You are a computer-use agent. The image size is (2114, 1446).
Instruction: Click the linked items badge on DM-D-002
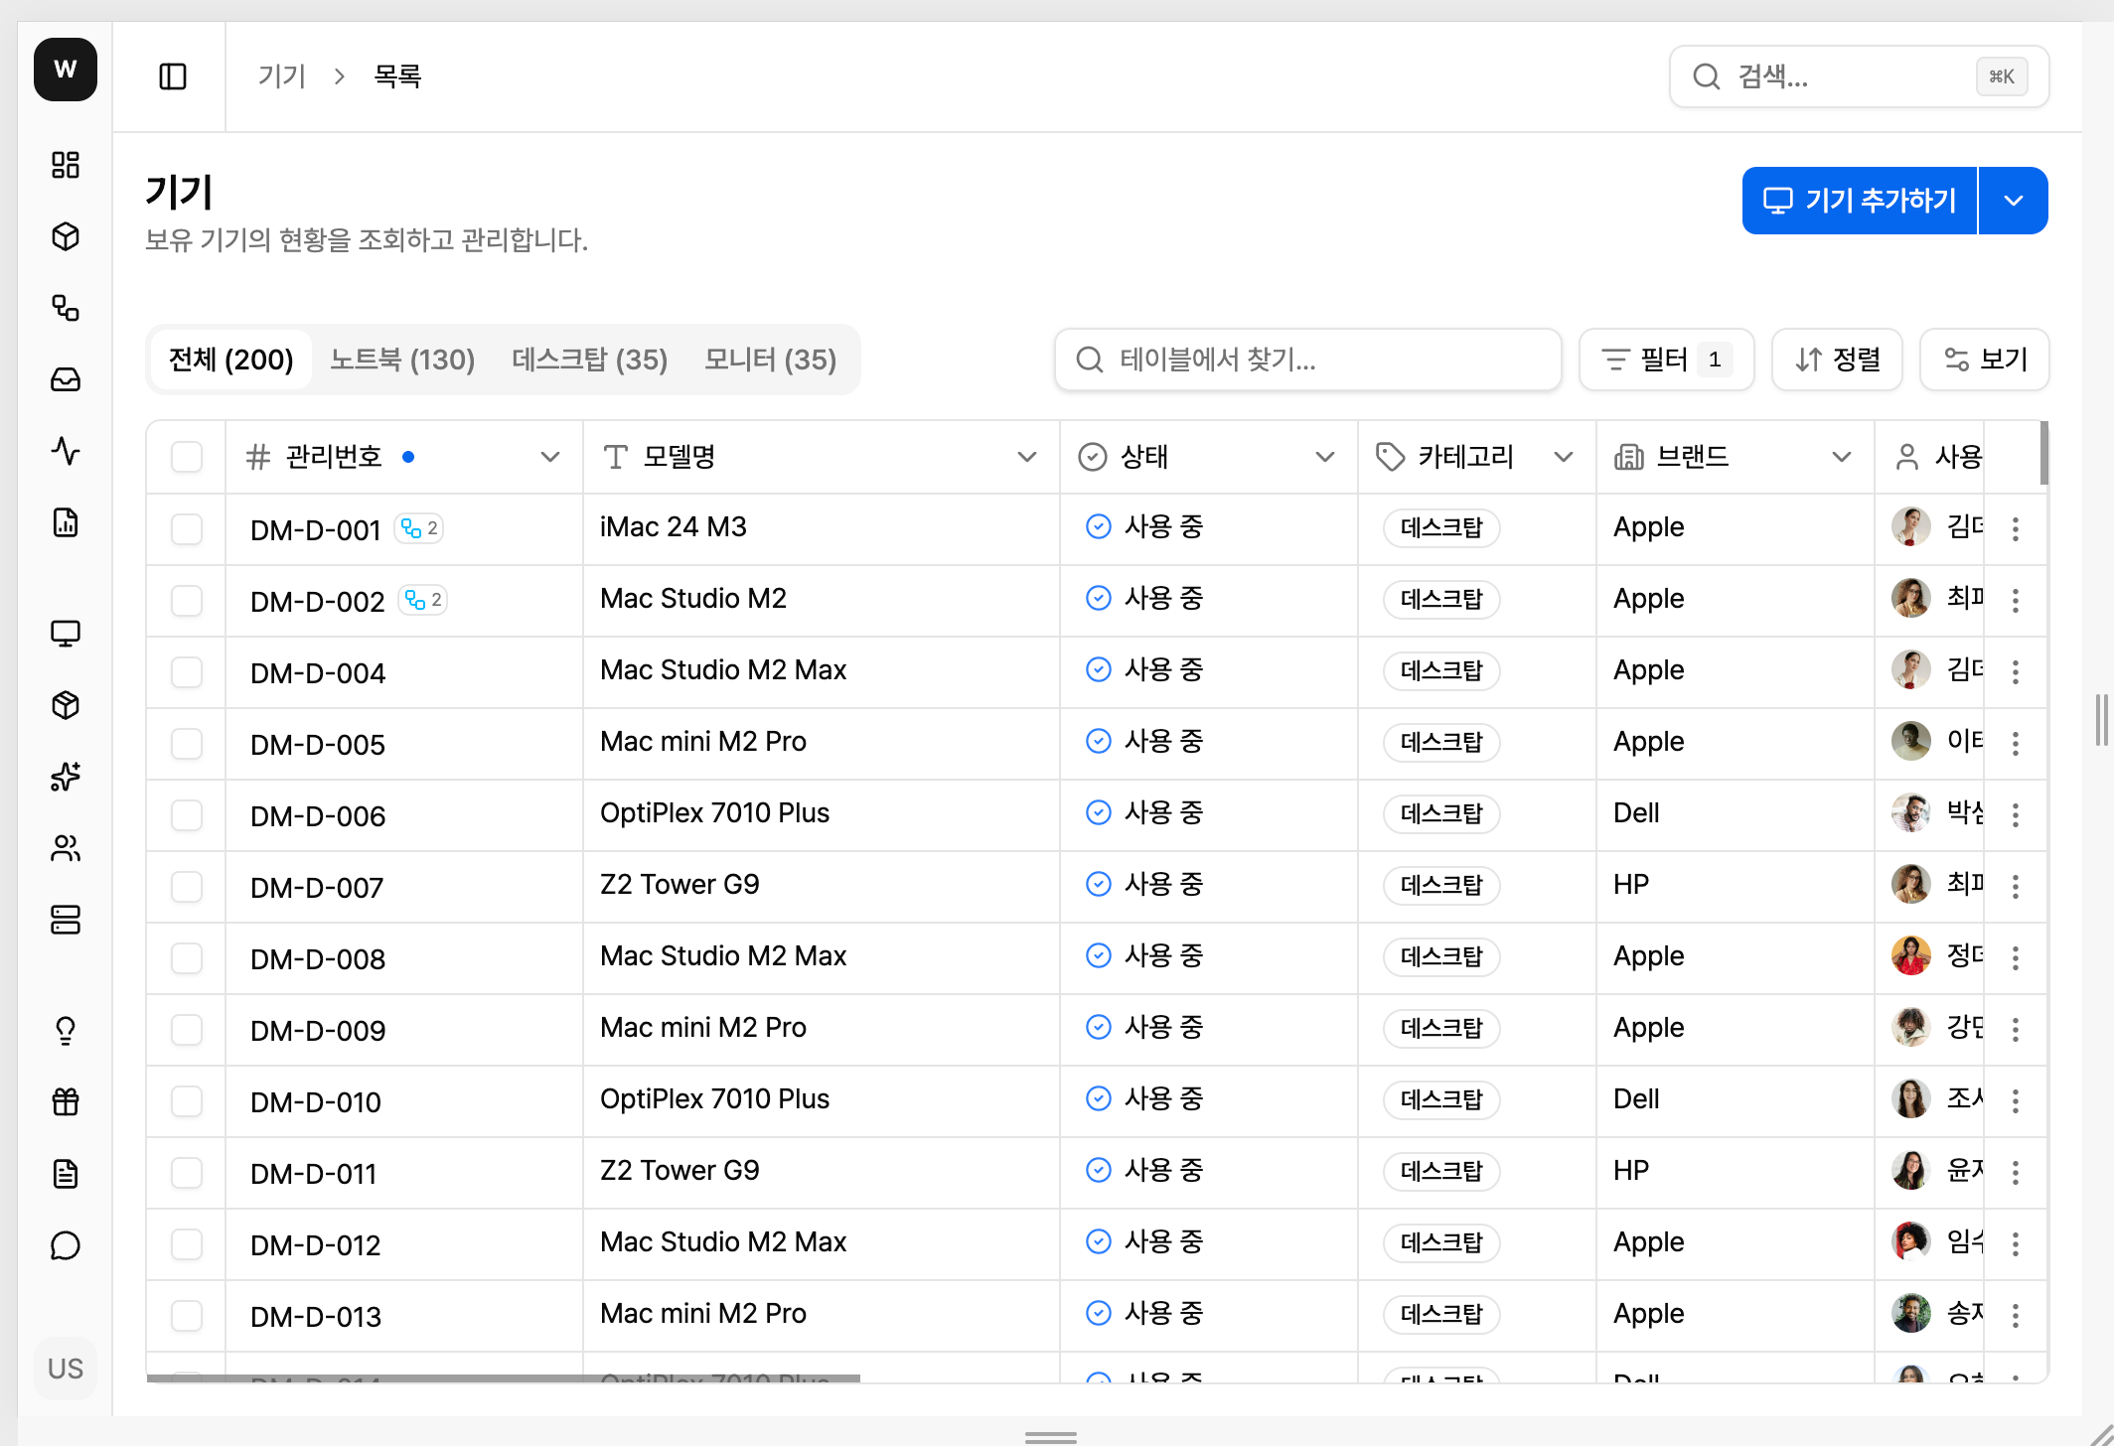click(423, 600)
